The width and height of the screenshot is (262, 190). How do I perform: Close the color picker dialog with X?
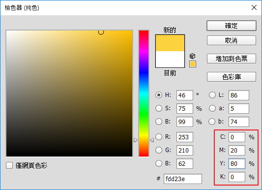(x=254, y=7)
